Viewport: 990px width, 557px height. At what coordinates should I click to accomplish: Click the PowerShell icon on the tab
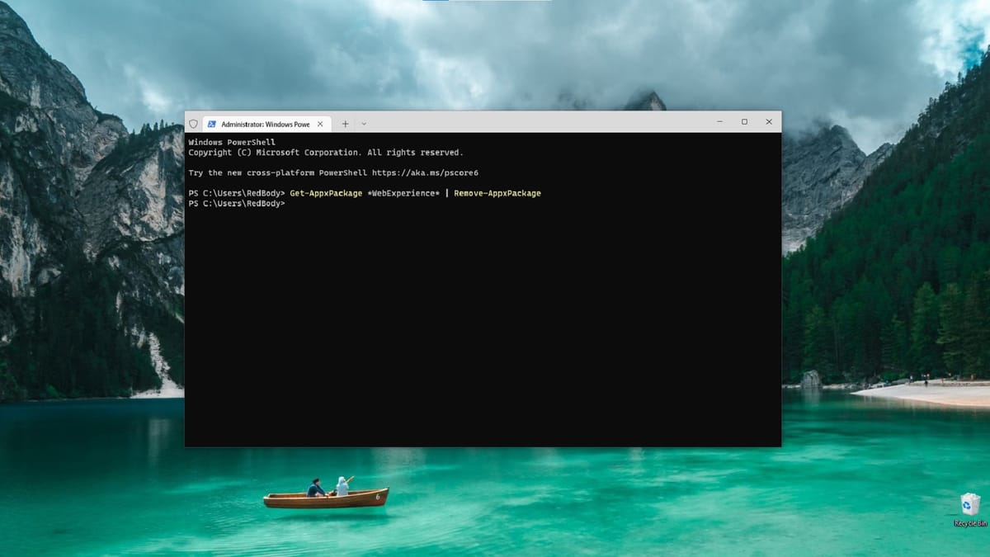212,124
